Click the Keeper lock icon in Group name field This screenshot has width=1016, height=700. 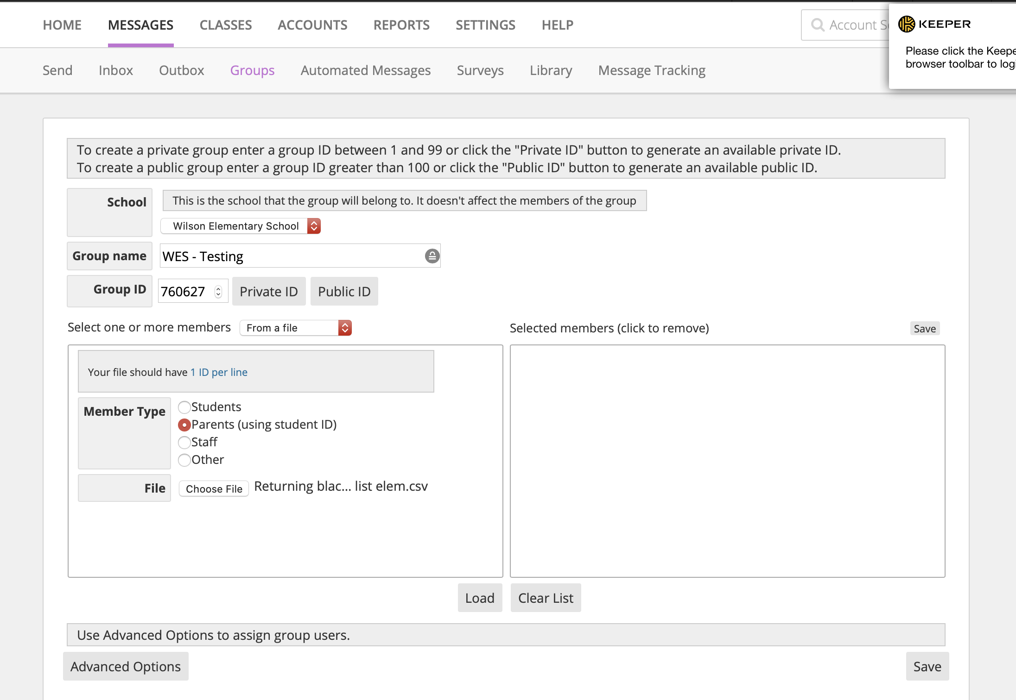pos(432,256)
